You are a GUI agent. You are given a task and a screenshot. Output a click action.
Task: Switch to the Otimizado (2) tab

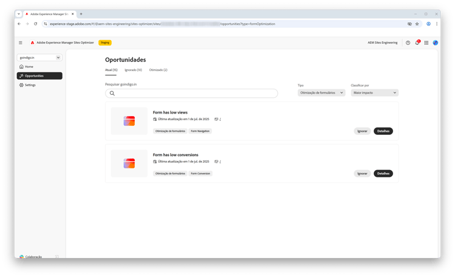158,70
